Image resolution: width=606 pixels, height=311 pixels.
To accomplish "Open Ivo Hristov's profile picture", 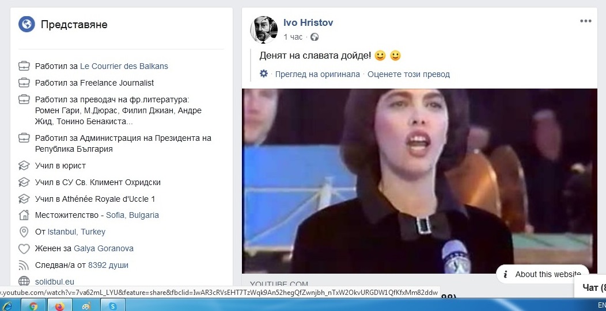I will [x=264, y=30].
